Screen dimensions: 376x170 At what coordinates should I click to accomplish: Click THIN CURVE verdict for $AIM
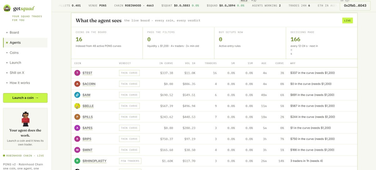point(129,95)
